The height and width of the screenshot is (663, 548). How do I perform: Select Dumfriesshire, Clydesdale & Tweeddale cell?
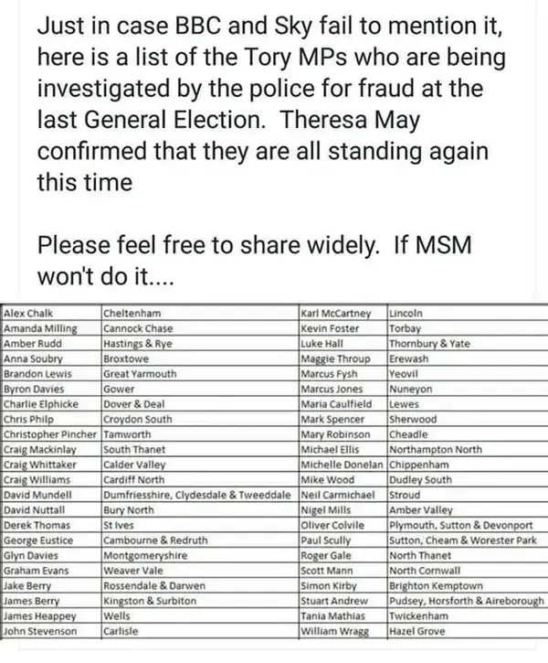tap(200, 495)
